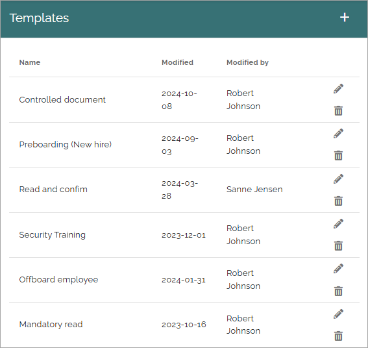Screen dimensions: 368x348
Task: Edit the Security Training template
Action: (x=338, y=224)
